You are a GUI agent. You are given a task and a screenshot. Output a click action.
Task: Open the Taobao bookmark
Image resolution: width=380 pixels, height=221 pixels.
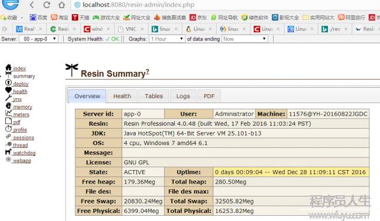point(60,18)
